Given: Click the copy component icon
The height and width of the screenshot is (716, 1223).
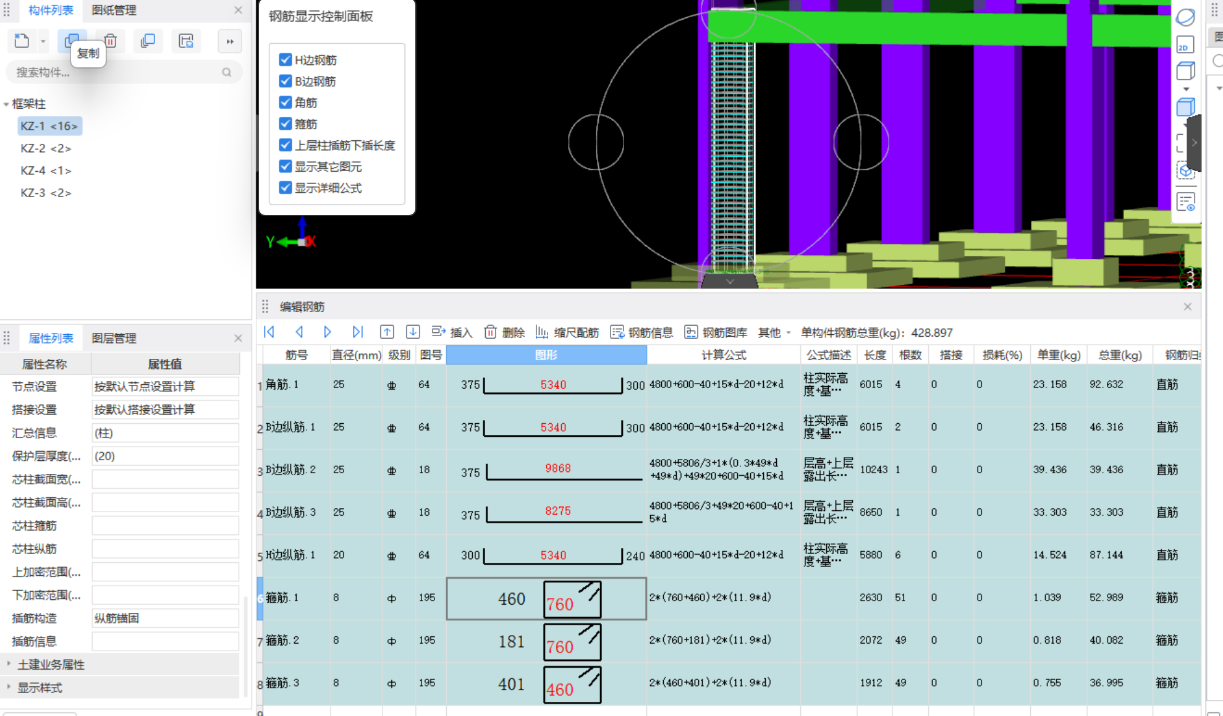Looking at the screenshot, I should point(72,41).
